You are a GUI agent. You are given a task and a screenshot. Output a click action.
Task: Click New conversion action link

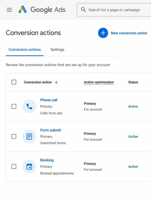pyautogui.click(x=129, y=33)
